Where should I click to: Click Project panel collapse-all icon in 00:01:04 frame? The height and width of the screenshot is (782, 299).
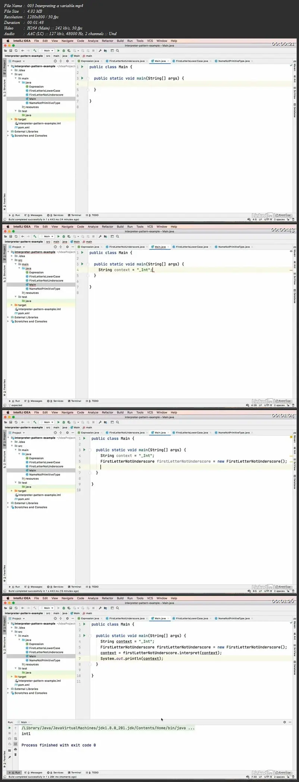point(61,432)
